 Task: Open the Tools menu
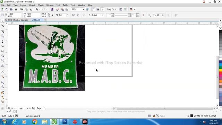pyautogui.click(x=73, y=5)
